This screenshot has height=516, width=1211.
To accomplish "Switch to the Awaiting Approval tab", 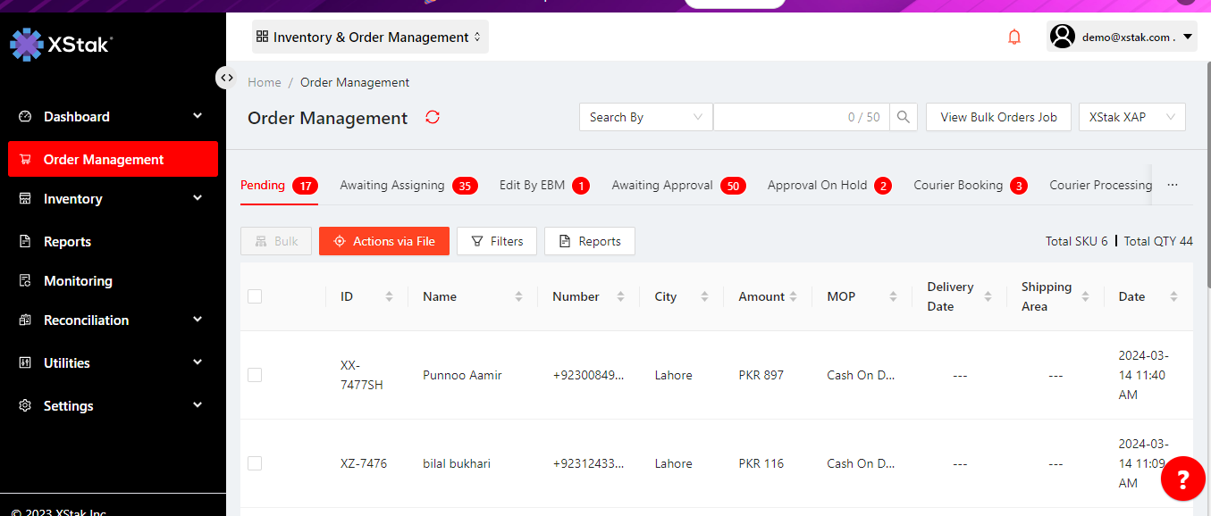I will coord(662,186).
